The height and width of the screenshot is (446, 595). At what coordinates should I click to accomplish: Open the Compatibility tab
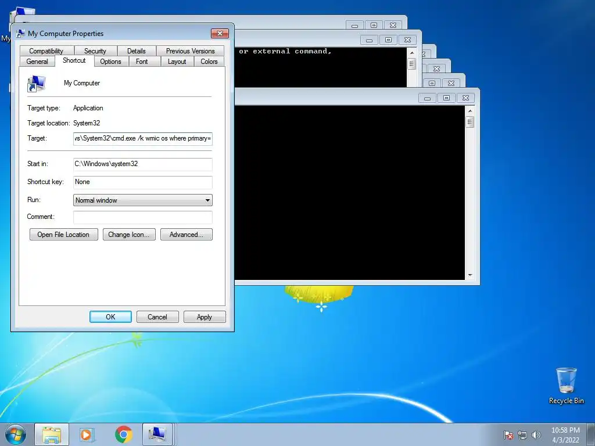46,51
